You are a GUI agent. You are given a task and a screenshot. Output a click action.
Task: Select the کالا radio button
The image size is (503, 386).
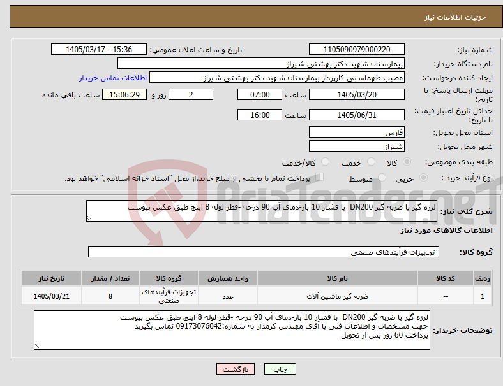point(407,162)
